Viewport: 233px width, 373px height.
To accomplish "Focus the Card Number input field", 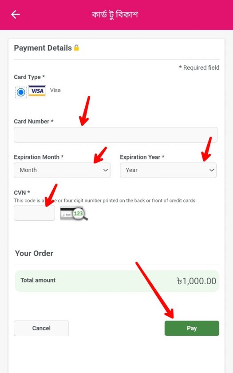I will [115, 135].
